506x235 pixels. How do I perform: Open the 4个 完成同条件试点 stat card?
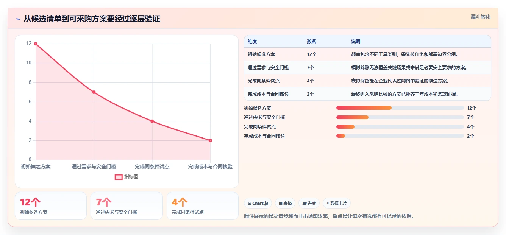pyautogui.click(x=203, y=206)
